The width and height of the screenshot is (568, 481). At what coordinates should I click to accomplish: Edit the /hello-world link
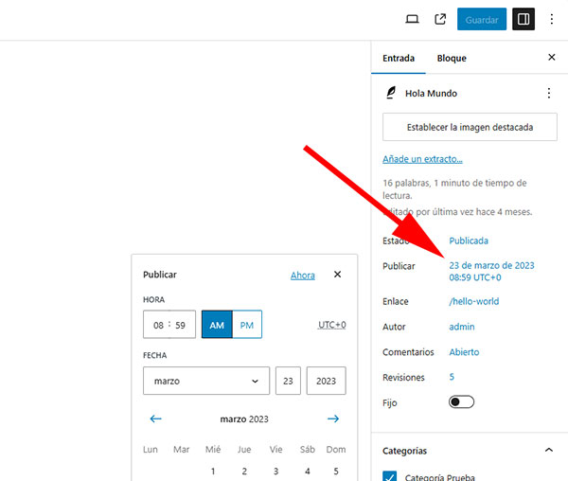(474, 301)
